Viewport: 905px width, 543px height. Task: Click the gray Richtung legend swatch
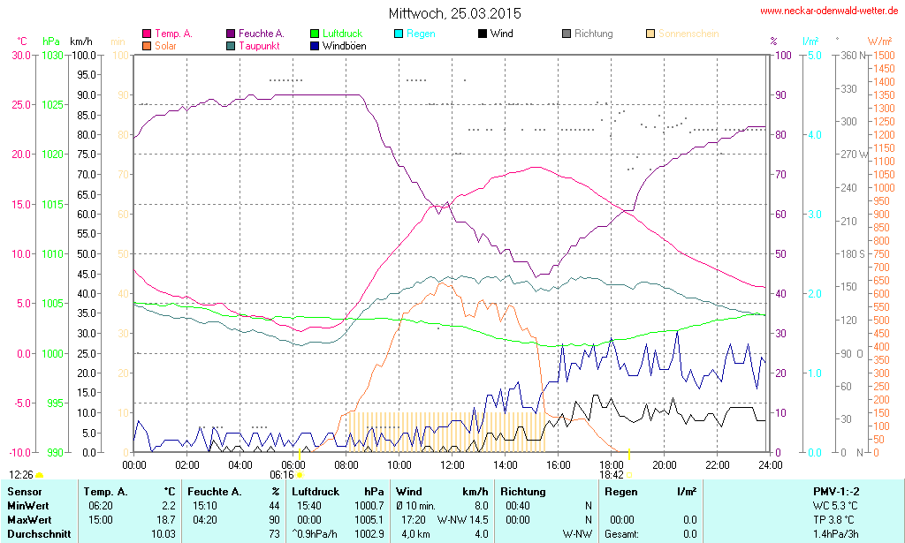(567, 34)
